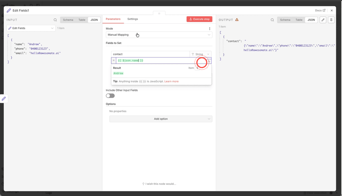342x196 pixels.
Task: Show OUTPUT as Schema view
Action: click(285, 20)
